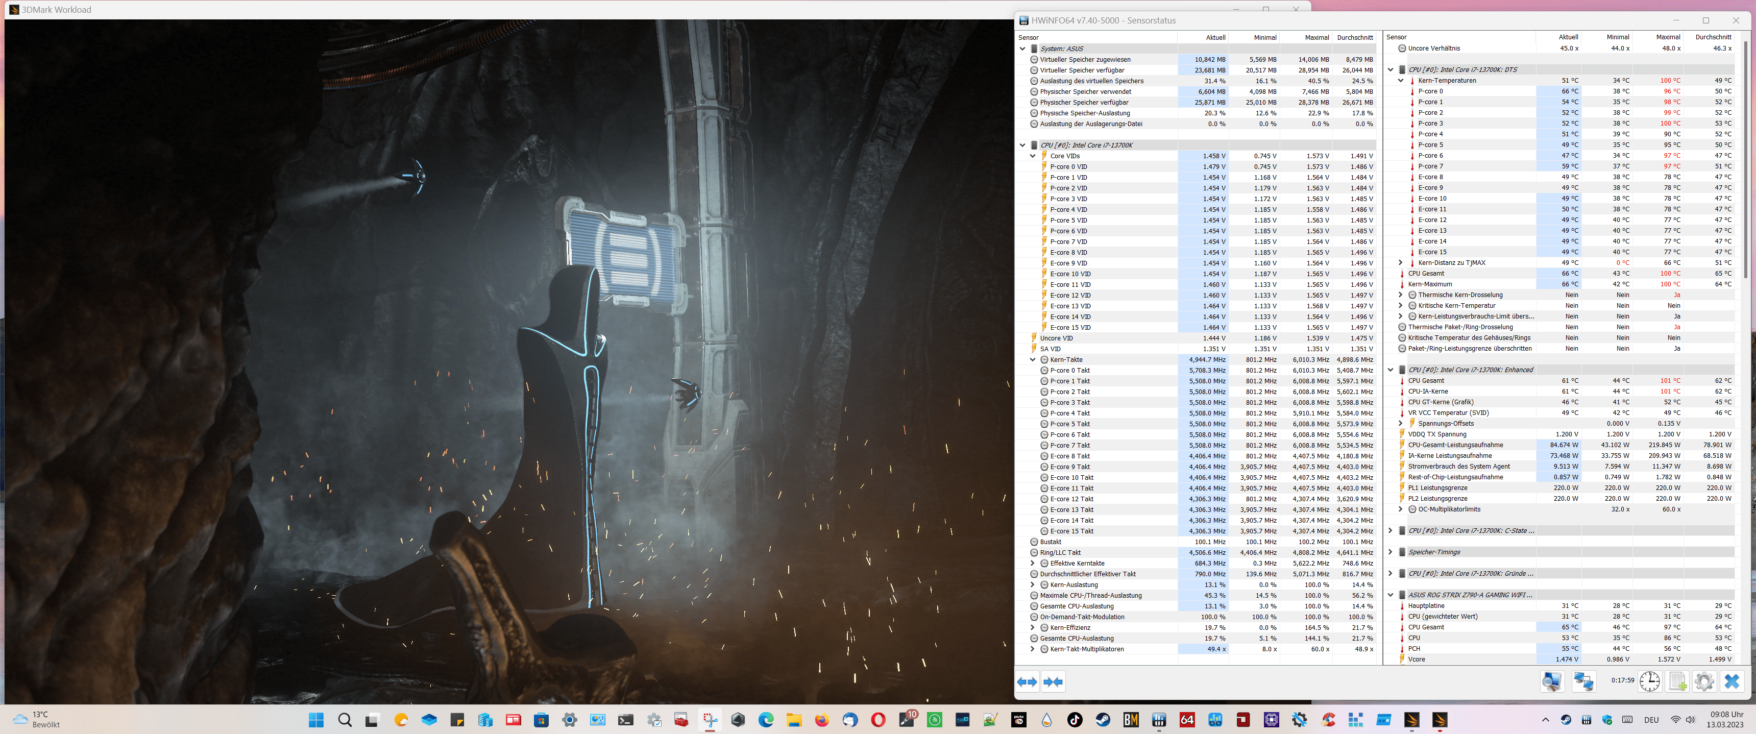The image size is (1756, 734).
Task: Open taskbar Search magnifier
Action: click(x=345, y=720)
